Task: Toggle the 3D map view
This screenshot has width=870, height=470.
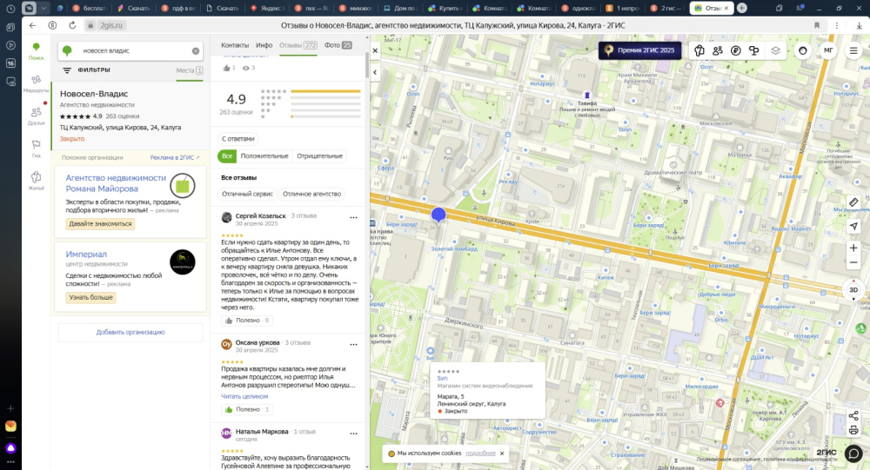Action: tap(853, 290)
